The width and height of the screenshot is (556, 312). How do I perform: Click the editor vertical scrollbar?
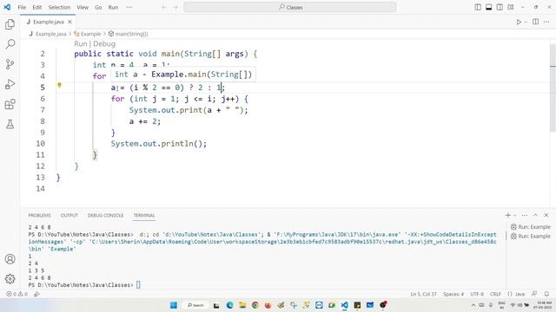(553, 88)
